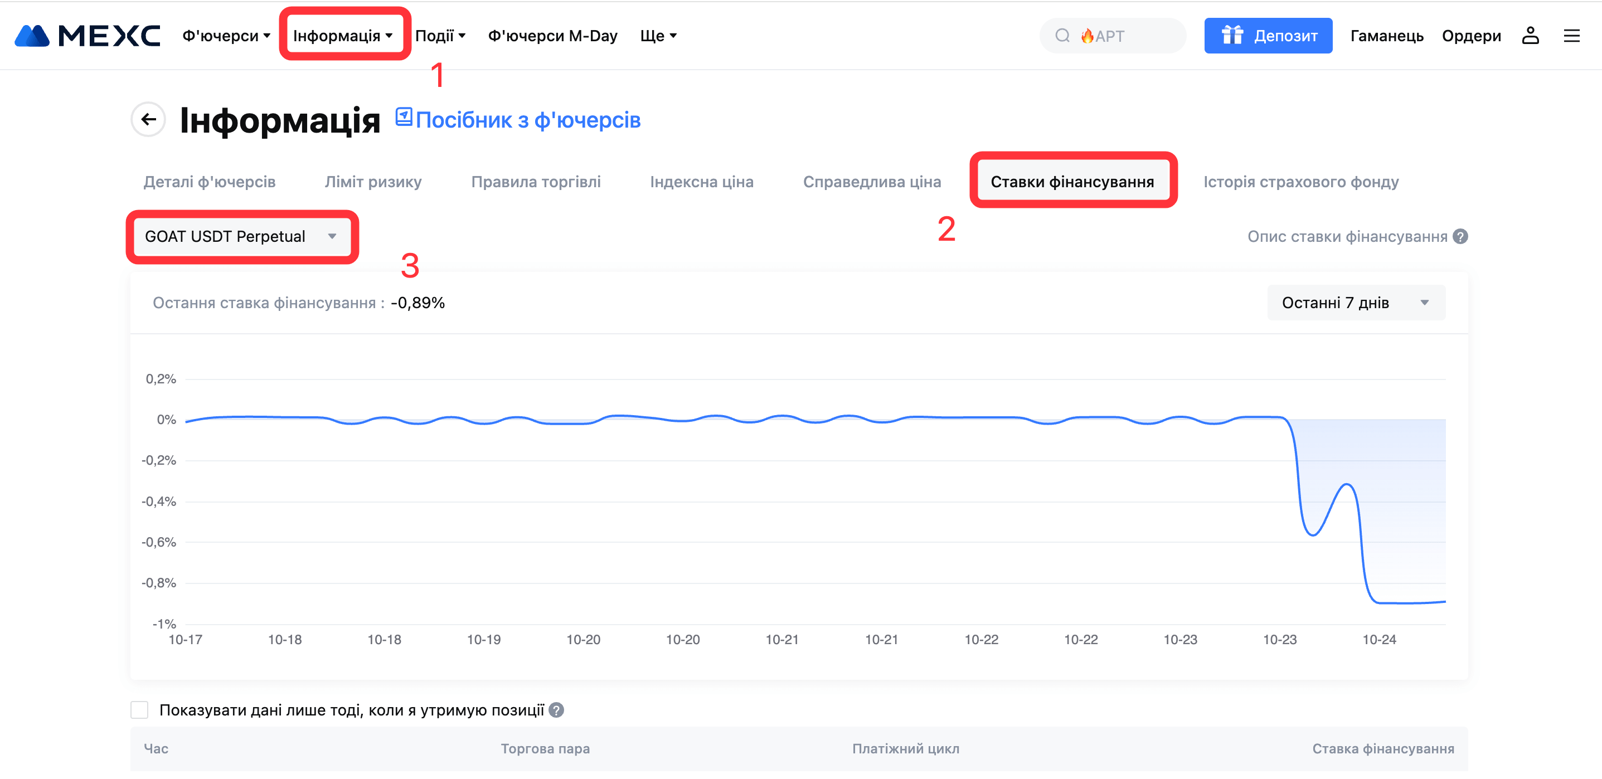
Task: Click the search magnifier icon
Action: [x=1062, y=36]
